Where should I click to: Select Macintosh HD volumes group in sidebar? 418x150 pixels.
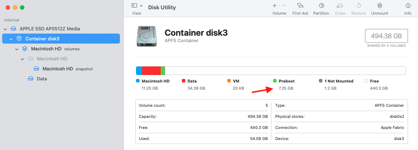coord(47,49)
